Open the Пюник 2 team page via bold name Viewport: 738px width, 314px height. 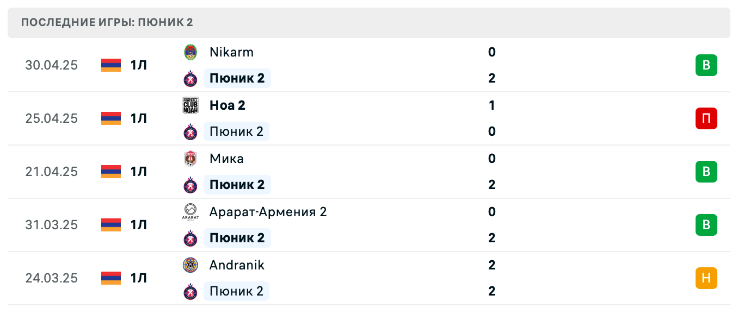237,78
